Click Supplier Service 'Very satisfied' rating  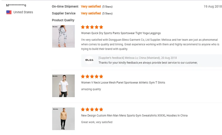click(91, 13)
